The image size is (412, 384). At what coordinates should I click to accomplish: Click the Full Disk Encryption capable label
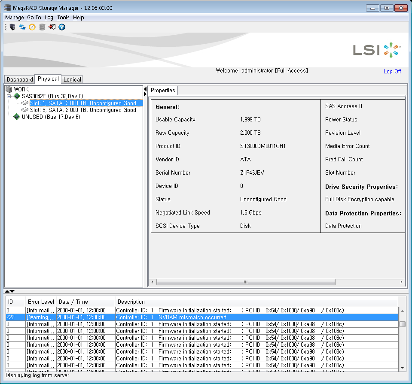click(360, 199)
